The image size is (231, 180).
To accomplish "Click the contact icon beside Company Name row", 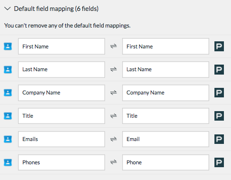I will point(8,93).
